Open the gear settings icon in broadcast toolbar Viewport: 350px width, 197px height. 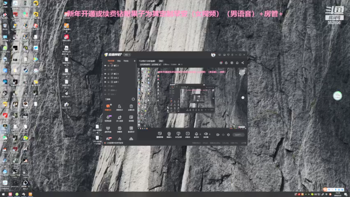pyautogui.click(x=228, y=135)
